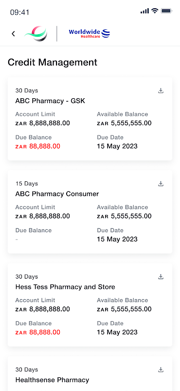
Task: Download ABC Pharmacy Consumer statement
Action: [161, 184]
